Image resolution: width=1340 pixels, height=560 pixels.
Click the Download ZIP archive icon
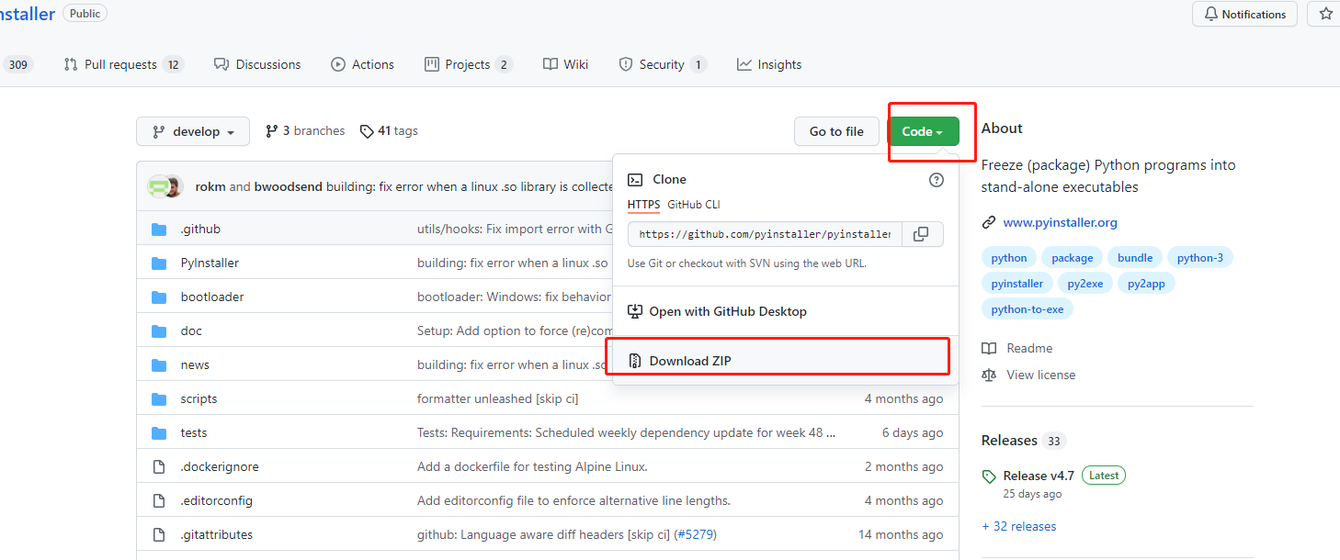click(635, 361)
